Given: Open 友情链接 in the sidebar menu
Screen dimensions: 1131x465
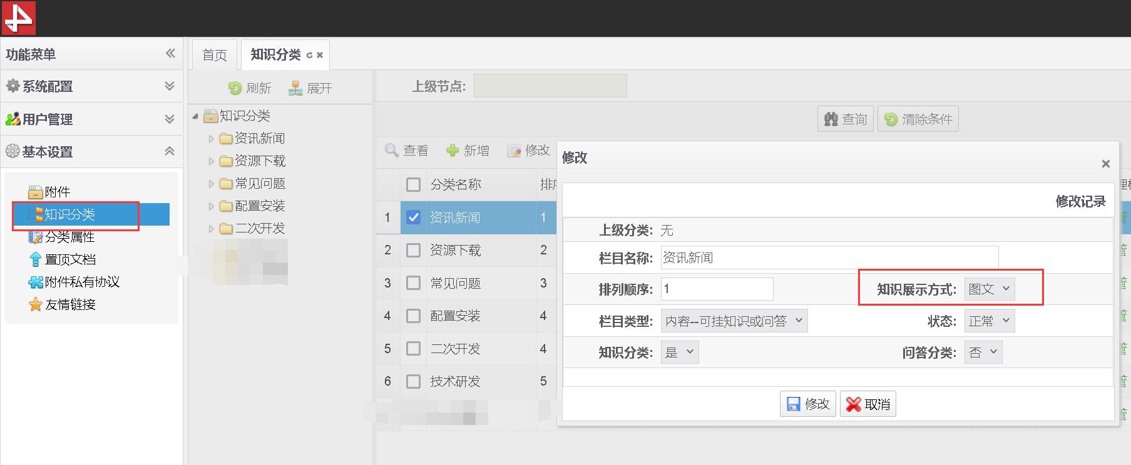Looking at the screenshot, I should 70,304.
